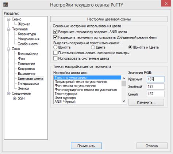
Task: Focus the Зелёный value field
Action: pos(155,87)
